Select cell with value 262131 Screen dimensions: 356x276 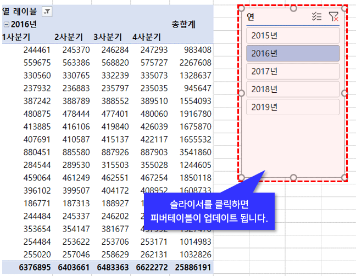pos(154,255)
